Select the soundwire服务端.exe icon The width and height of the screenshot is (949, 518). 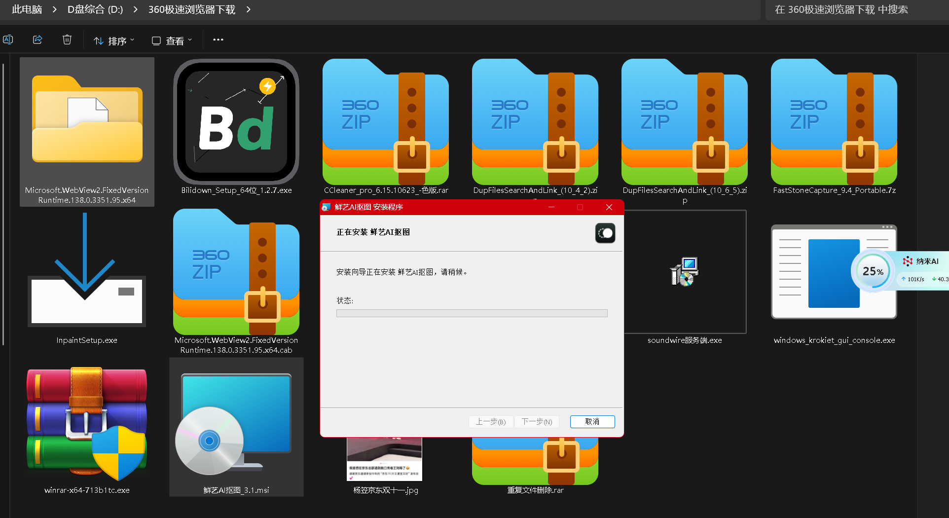(x=685, y=272)
